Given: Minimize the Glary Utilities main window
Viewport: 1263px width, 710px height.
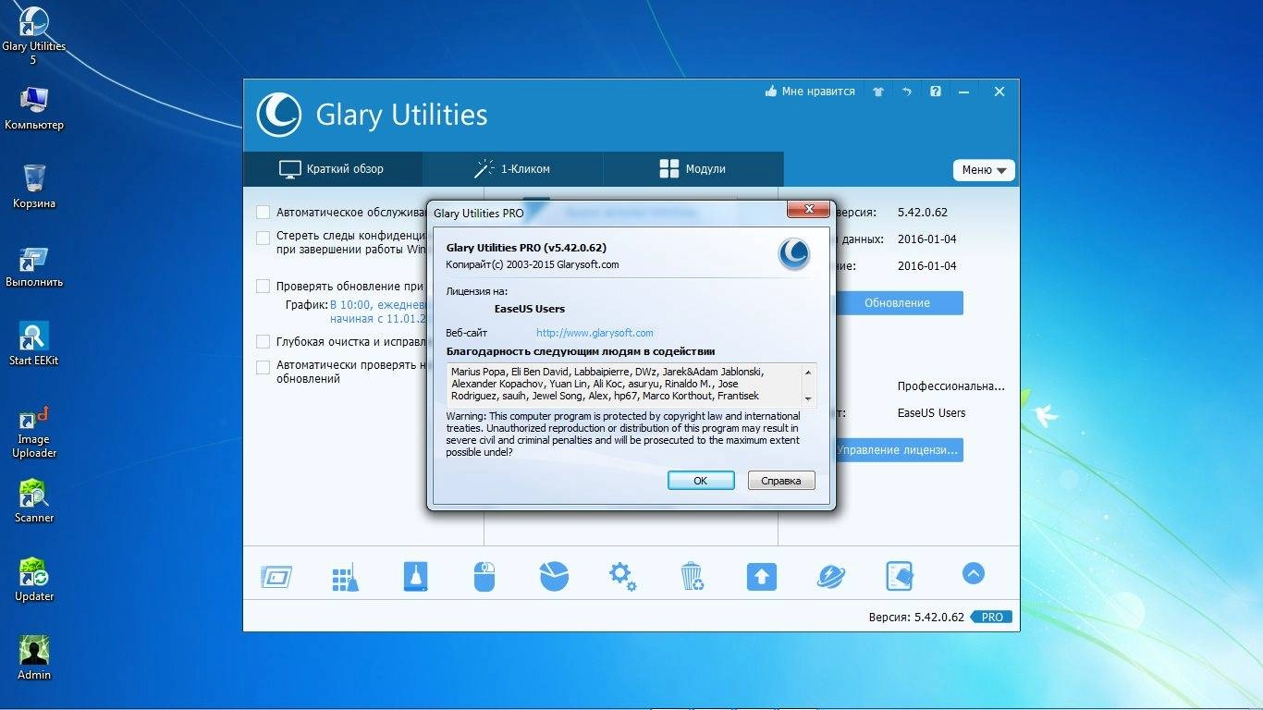Looking at the screenshot, I should (964, 92).
